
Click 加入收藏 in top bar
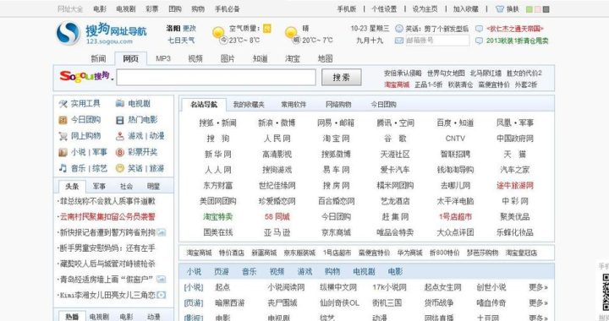(466, 9)
